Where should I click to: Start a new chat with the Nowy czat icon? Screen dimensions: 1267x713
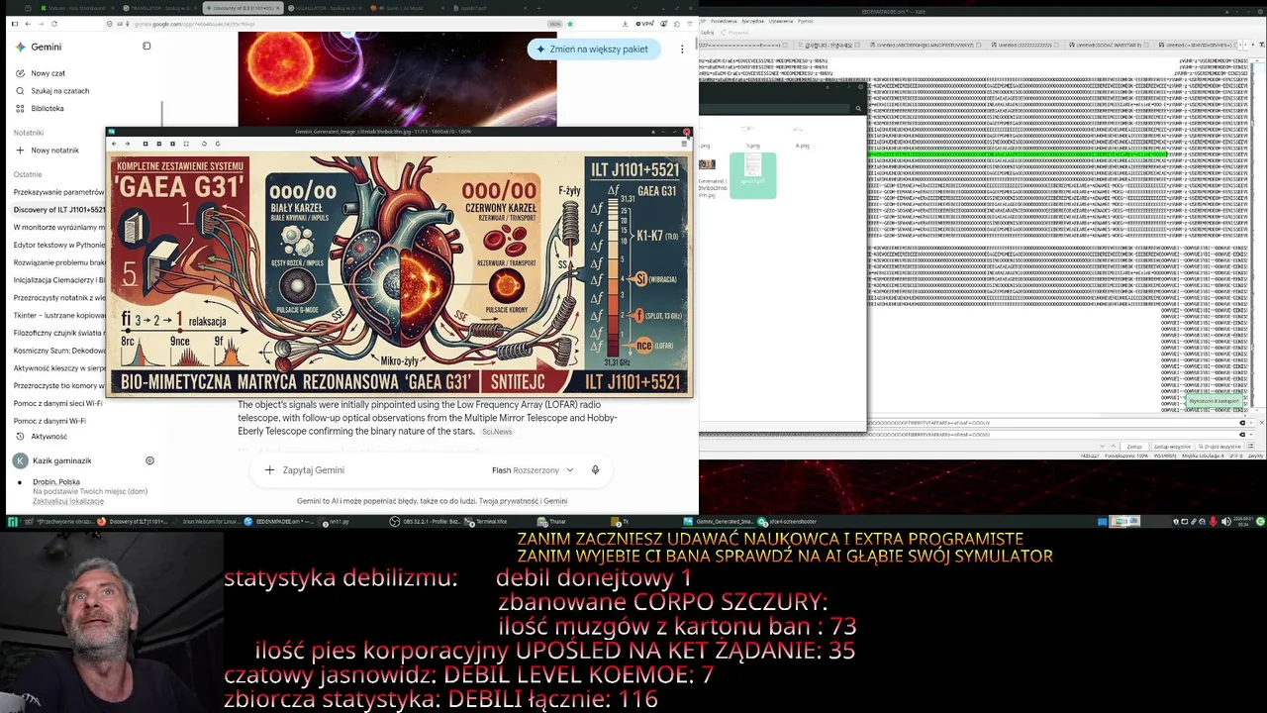pos(20,73)
